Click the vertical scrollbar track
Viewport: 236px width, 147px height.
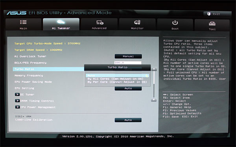pyautogui.click(x=154, y=84)
